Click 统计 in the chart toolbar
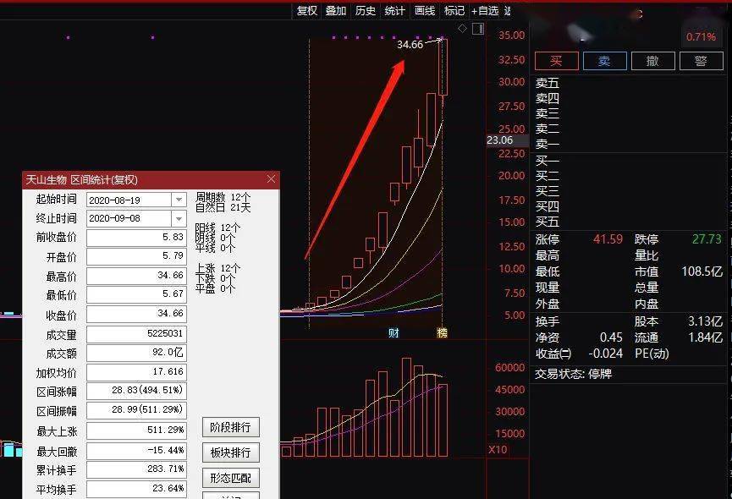 click(394, 10)
